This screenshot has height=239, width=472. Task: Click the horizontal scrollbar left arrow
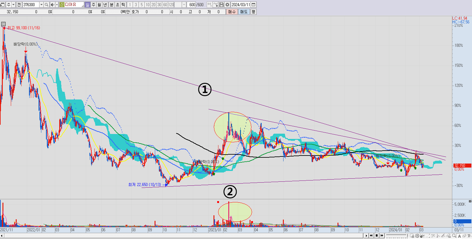click(x=2, y=236)
